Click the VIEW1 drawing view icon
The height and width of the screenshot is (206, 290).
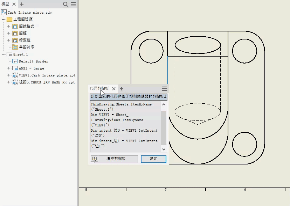point(15,75)
